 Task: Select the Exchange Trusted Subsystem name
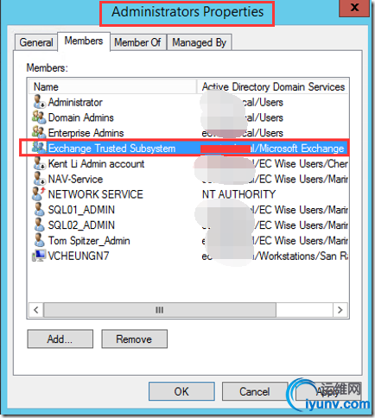111,149
